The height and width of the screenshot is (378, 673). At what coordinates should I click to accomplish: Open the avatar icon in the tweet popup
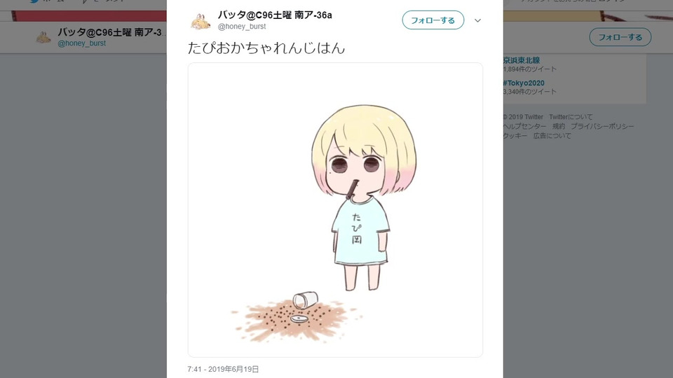[200, 20]
